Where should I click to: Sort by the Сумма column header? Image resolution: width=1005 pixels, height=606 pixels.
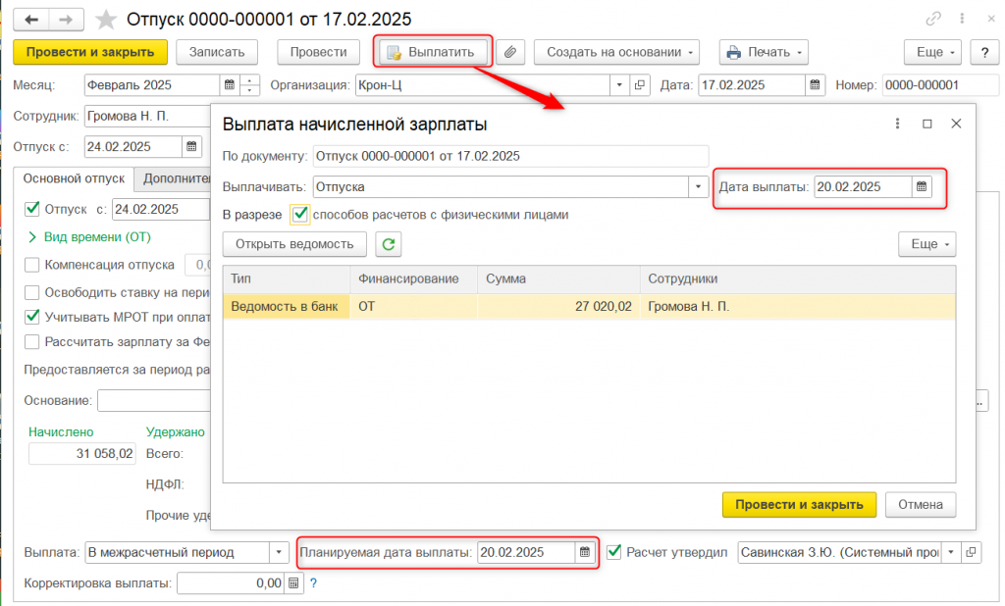(558, 279)
